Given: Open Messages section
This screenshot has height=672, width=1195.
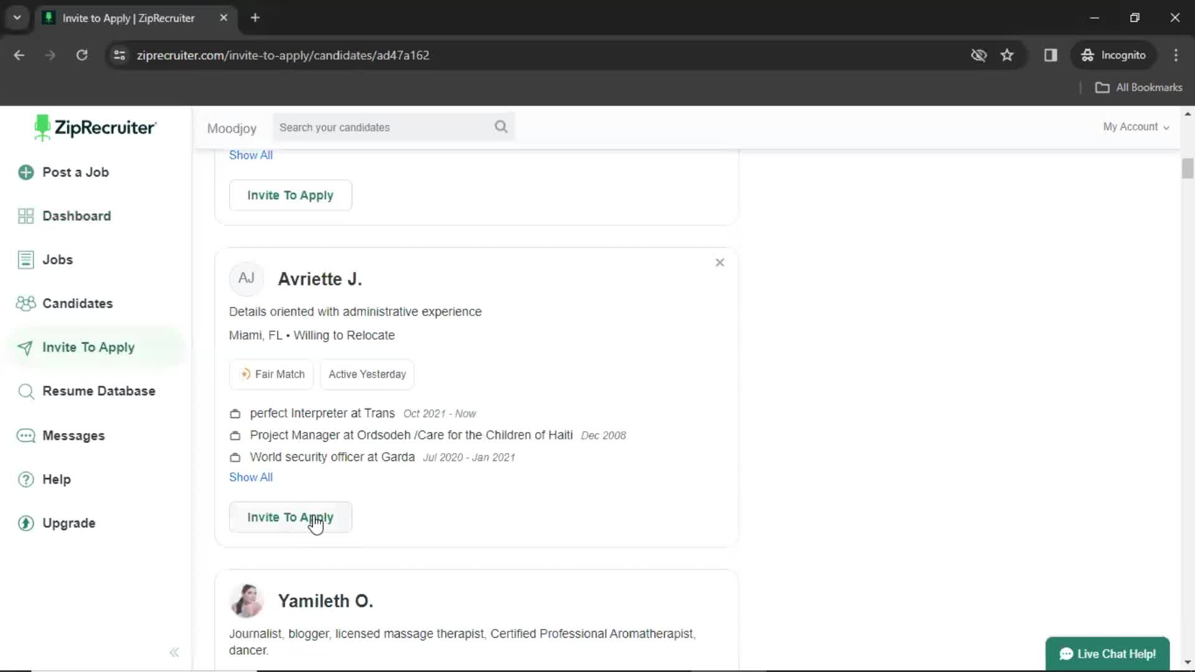Looking at the screenshot, I should pos(73,436).
